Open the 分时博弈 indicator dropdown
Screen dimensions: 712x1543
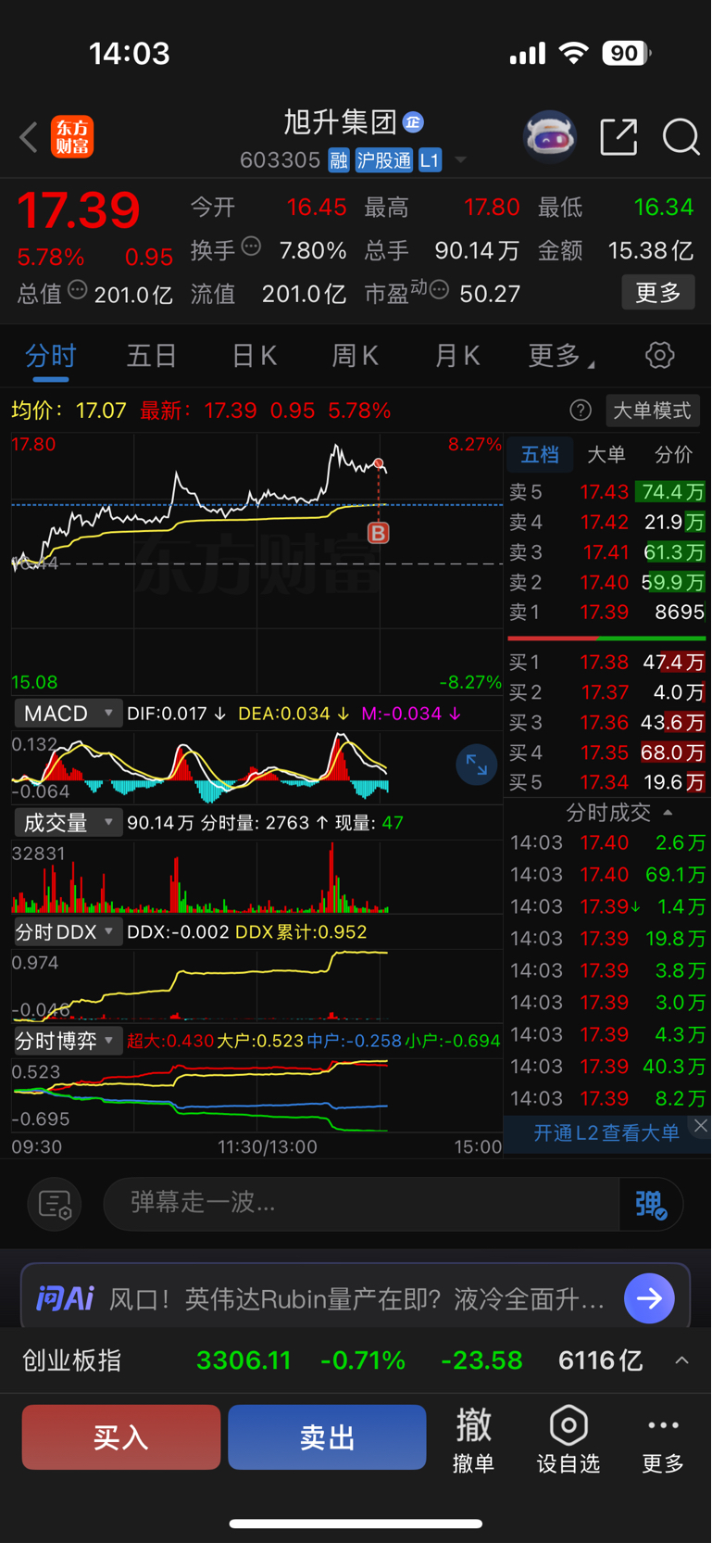click(68, 1041)
